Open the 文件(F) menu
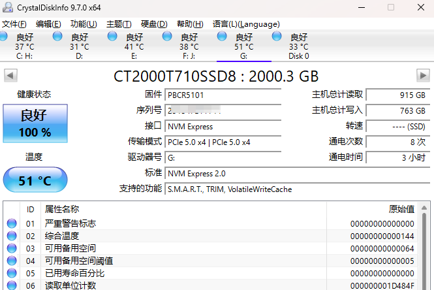This screenshot has height=290, width=434. click(x=14, y=24)
